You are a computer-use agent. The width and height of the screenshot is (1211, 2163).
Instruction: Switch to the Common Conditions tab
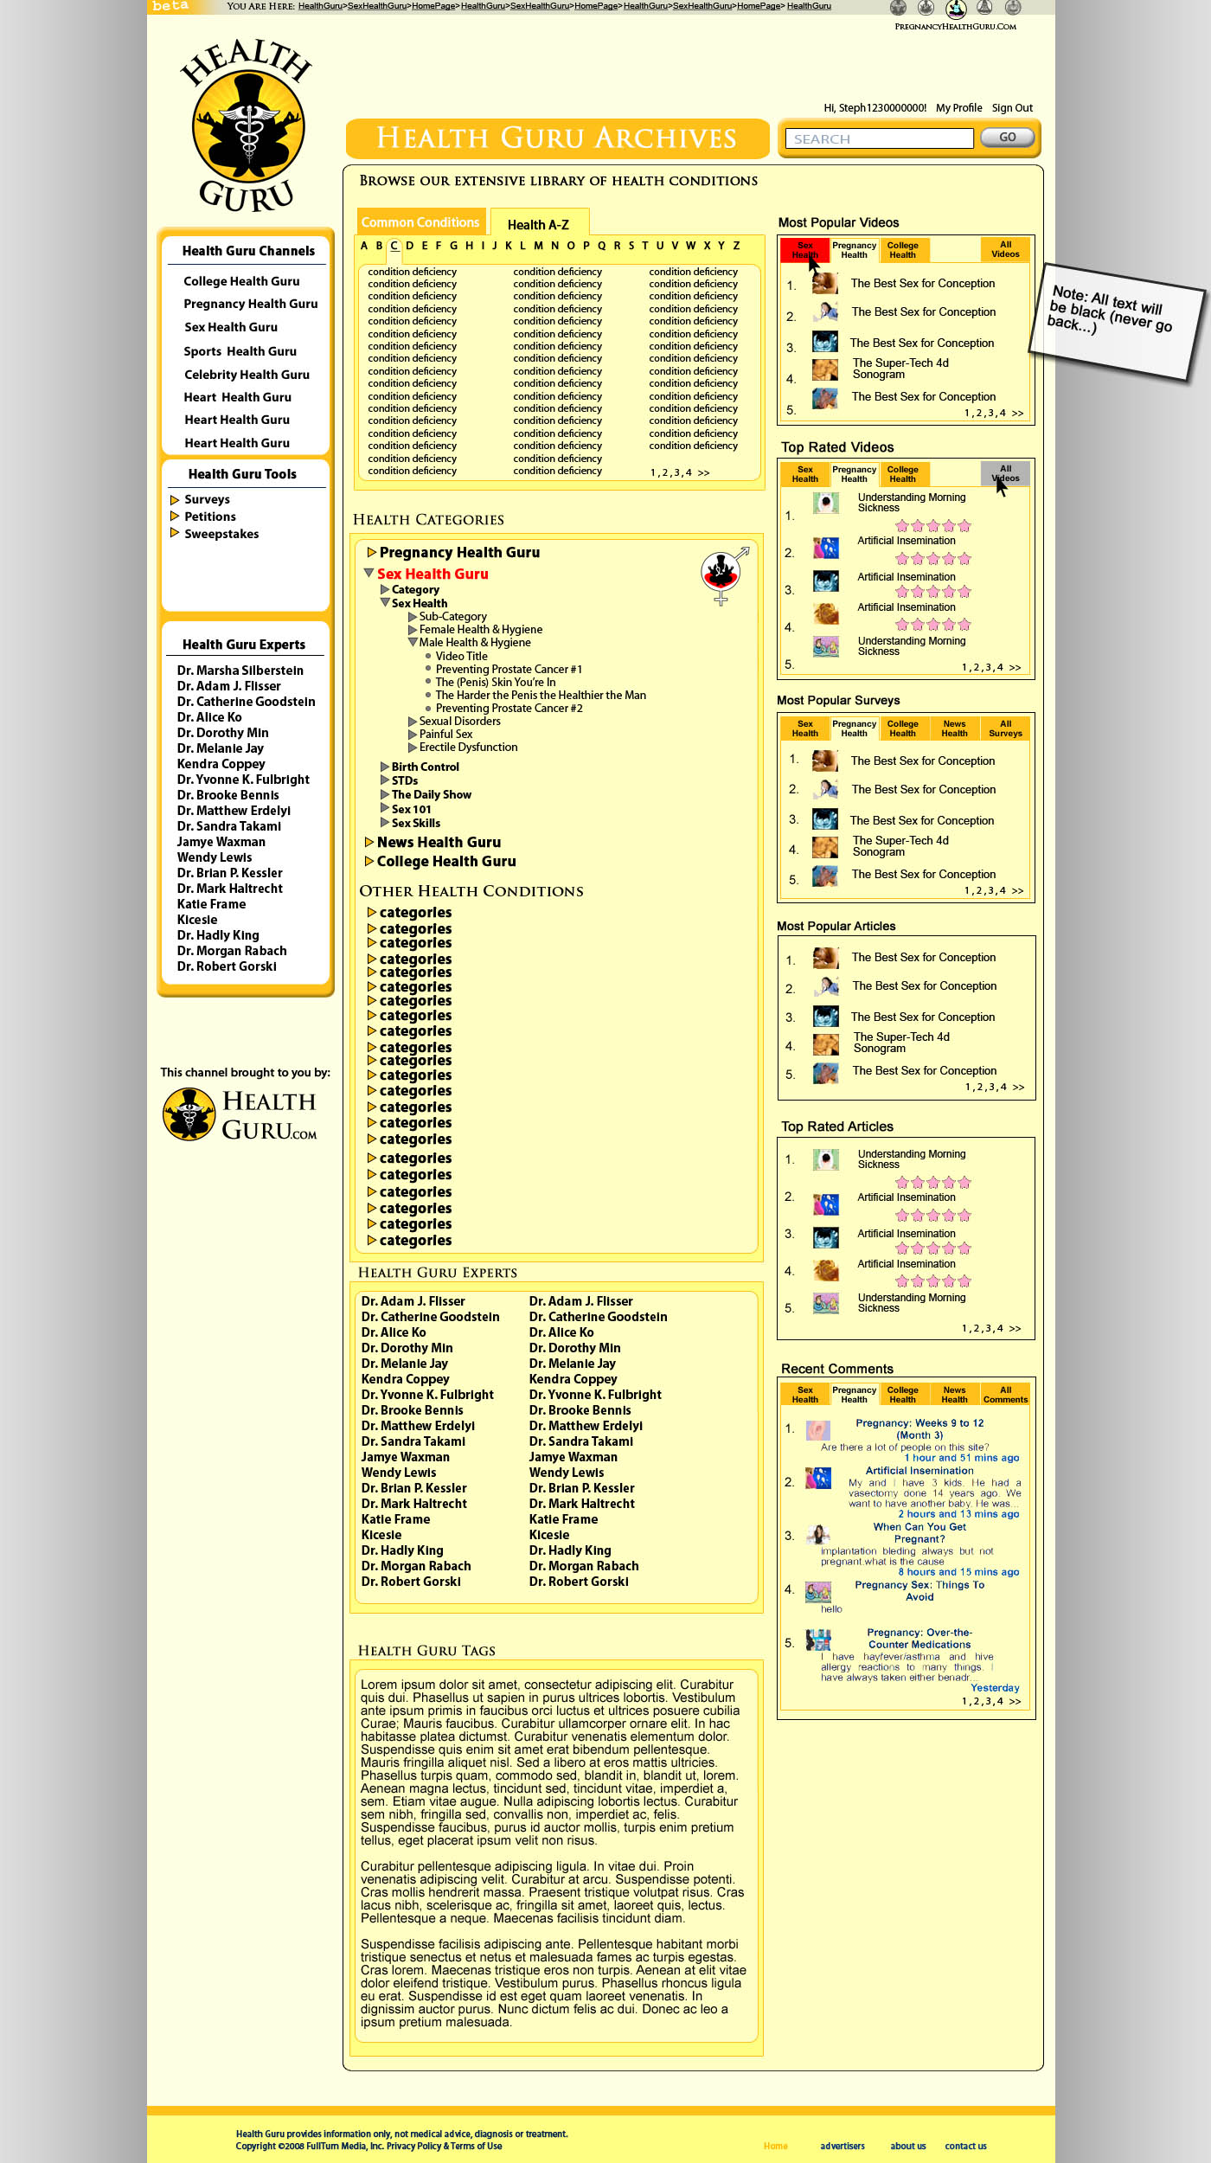point(420,222)
